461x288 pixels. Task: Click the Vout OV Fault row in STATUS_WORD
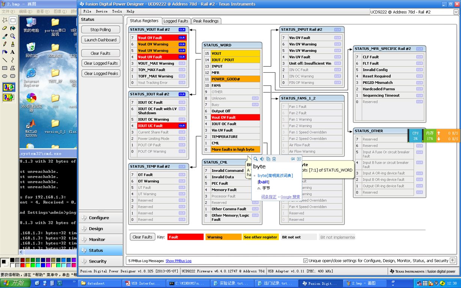[231, 117]
